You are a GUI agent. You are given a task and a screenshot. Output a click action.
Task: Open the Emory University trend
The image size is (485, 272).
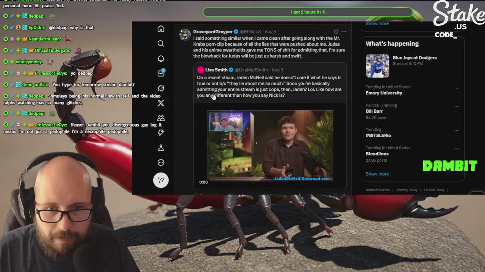coord(384,93)
